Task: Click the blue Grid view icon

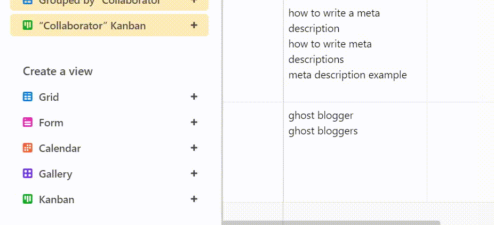Action: 28,97
